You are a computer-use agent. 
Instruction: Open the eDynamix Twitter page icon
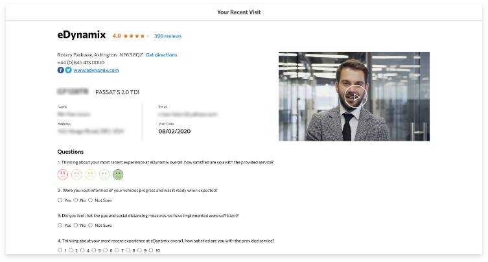pos(69,70)
